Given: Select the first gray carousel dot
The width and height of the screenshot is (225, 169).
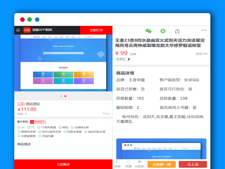Looking at the screenshot, I should [x=61, y=96].
